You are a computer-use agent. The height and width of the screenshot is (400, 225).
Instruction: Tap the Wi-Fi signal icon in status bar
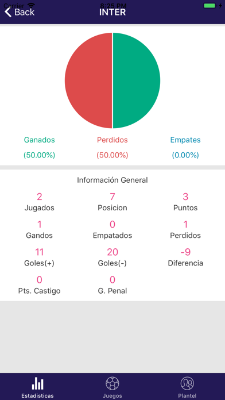click(31, 5)
